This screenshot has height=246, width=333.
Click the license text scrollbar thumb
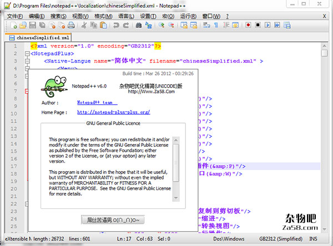pyautogui.click(x=176, y=163)
